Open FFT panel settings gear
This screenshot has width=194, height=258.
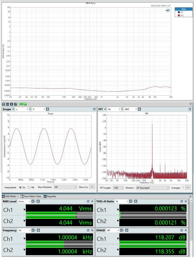click(x=140, y=109)
